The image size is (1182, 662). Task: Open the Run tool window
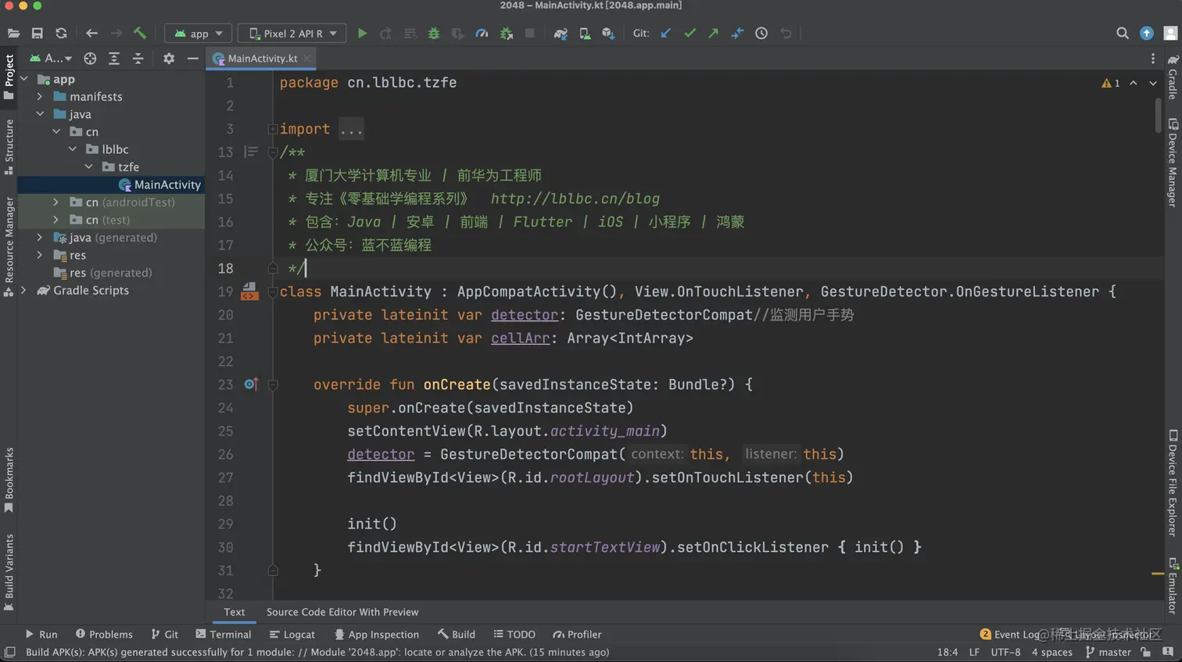point(41,635)
